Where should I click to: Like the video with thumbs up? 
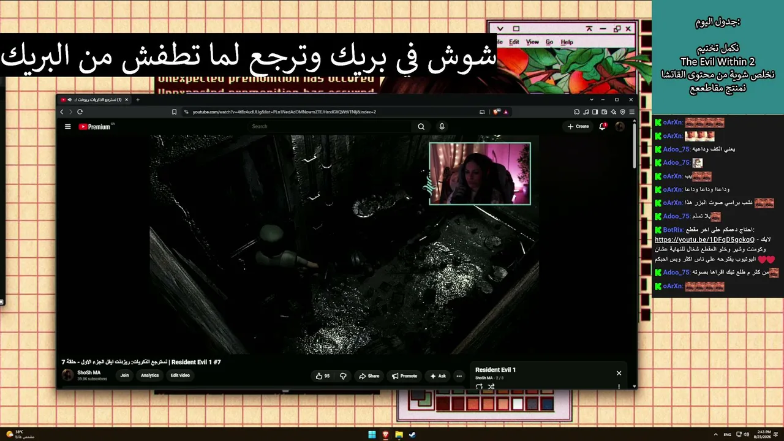point(323,376)
